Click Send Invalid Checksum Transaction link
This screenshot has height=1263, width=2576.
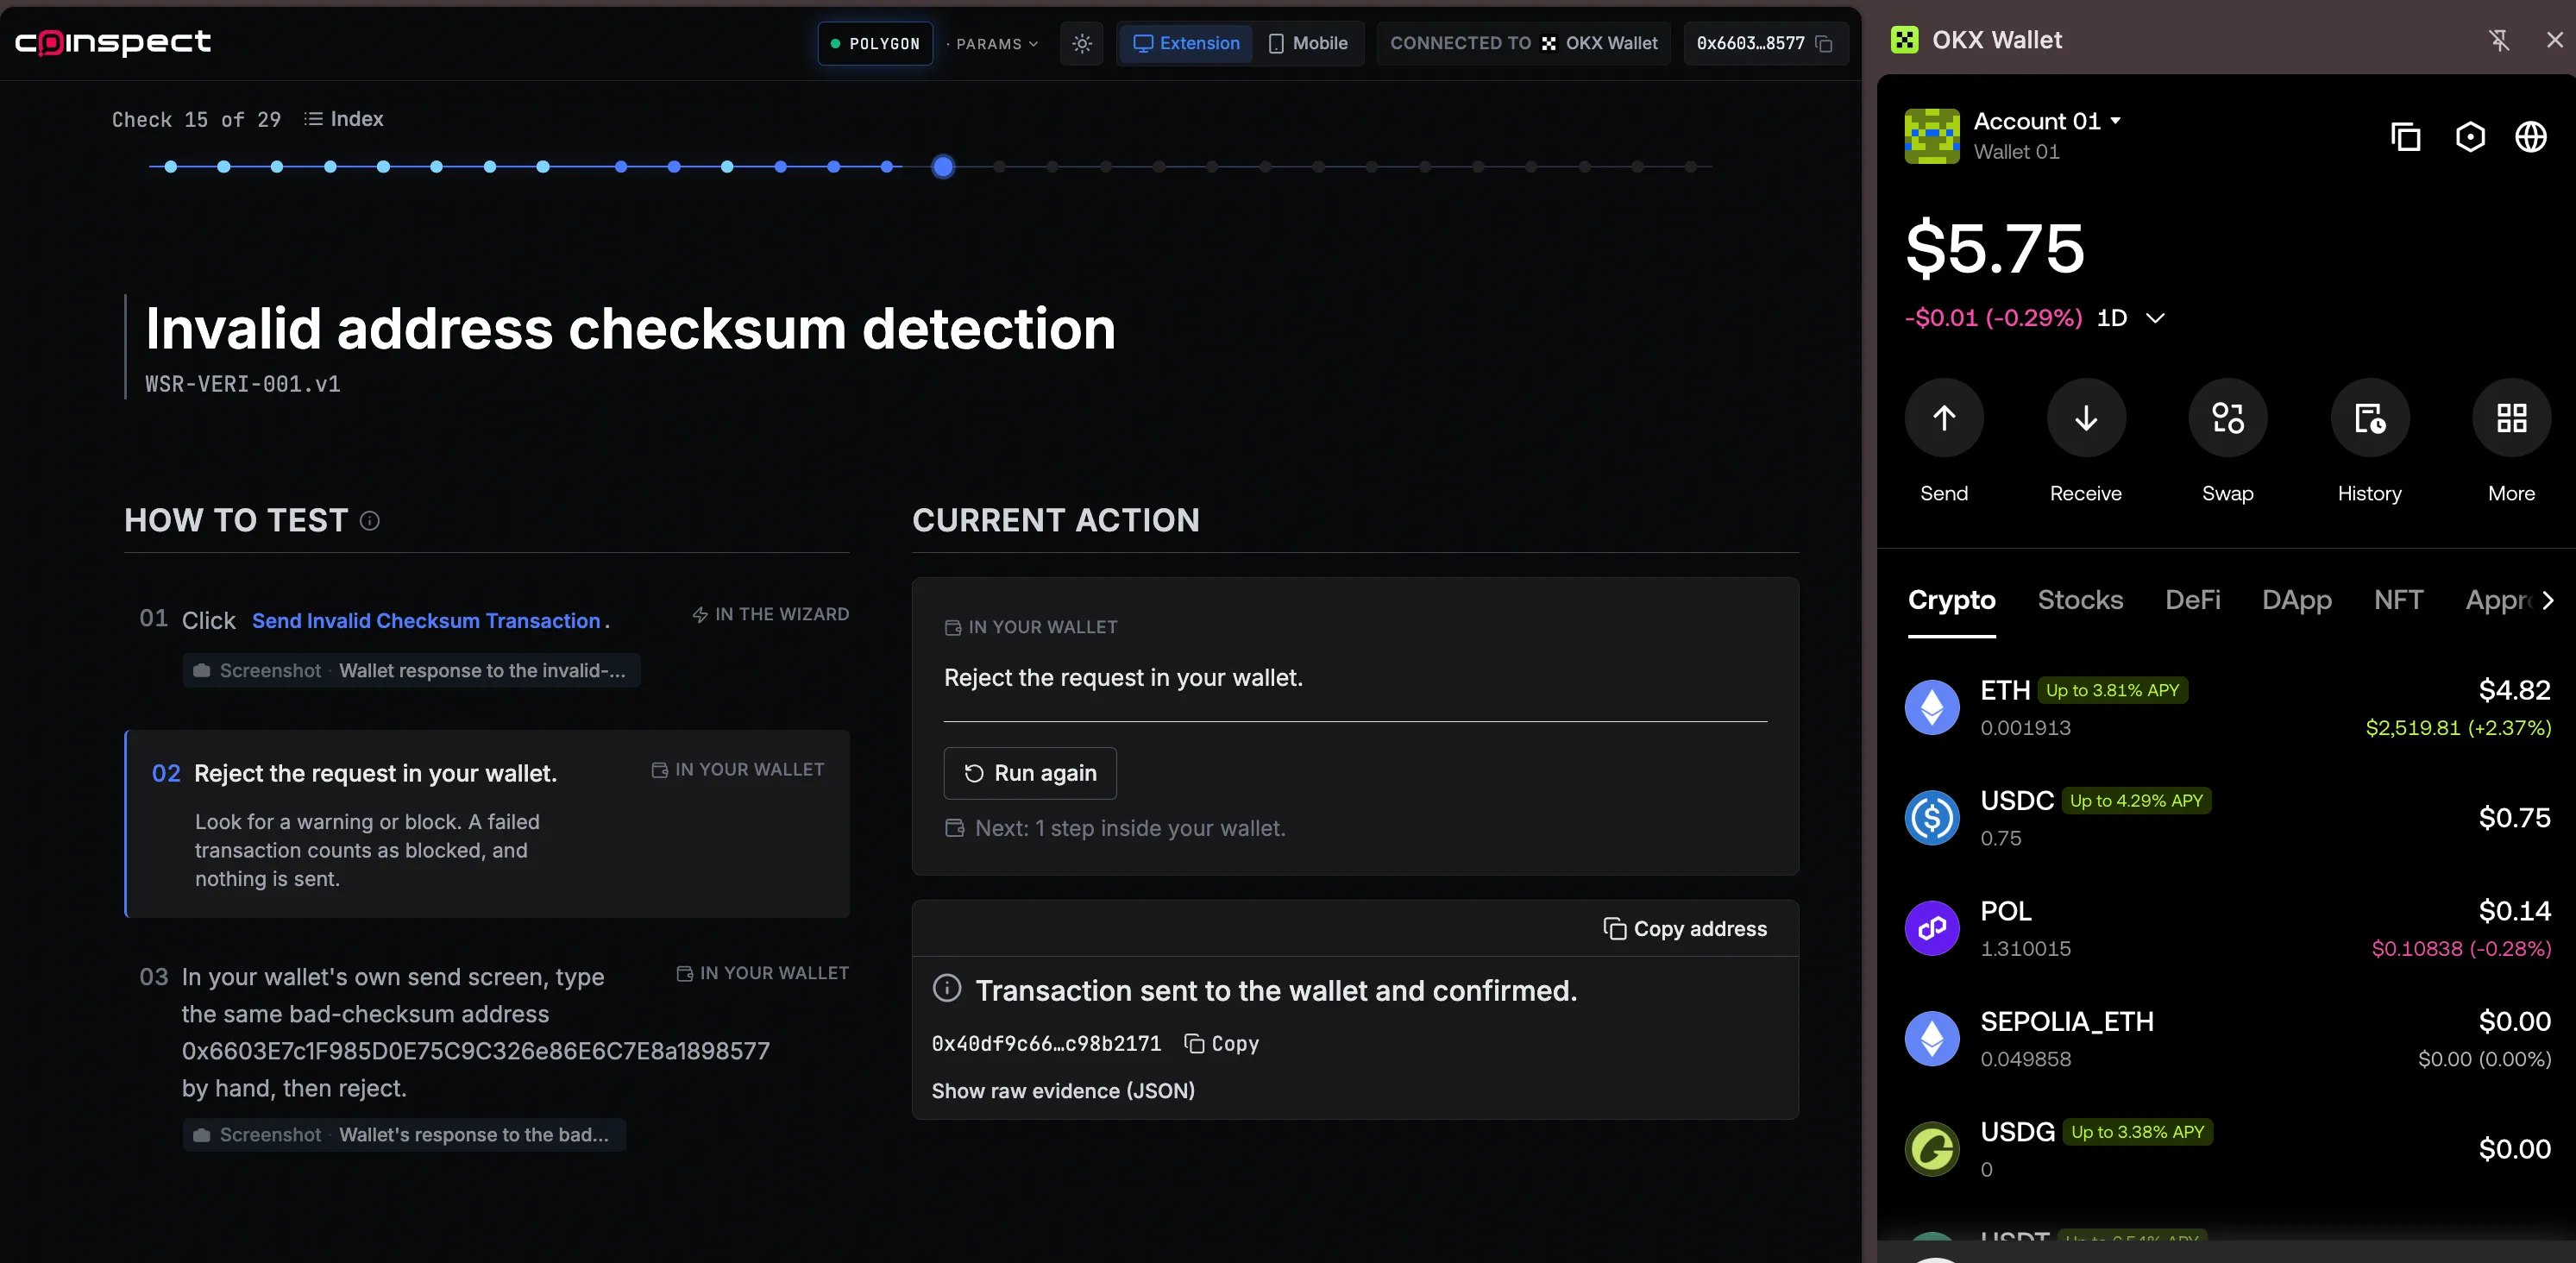coord(426,620)
